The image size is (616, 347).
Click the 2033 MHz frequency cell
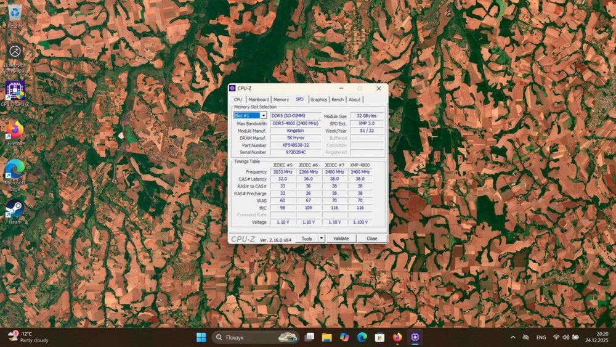(283, 172)
